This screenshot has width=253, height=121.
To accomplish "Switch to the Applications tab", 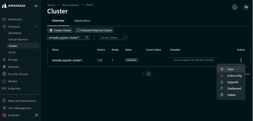I will pyautogui.click(x=82, y=21).
